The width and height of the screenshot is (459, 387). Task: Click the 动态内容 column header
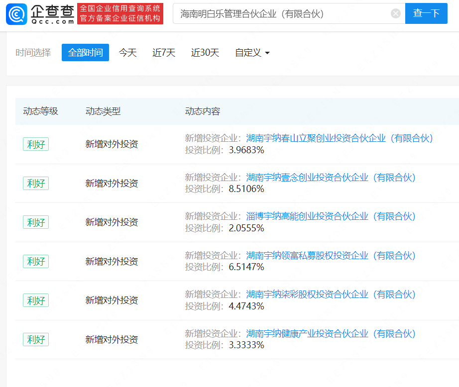tap(202, 111)
